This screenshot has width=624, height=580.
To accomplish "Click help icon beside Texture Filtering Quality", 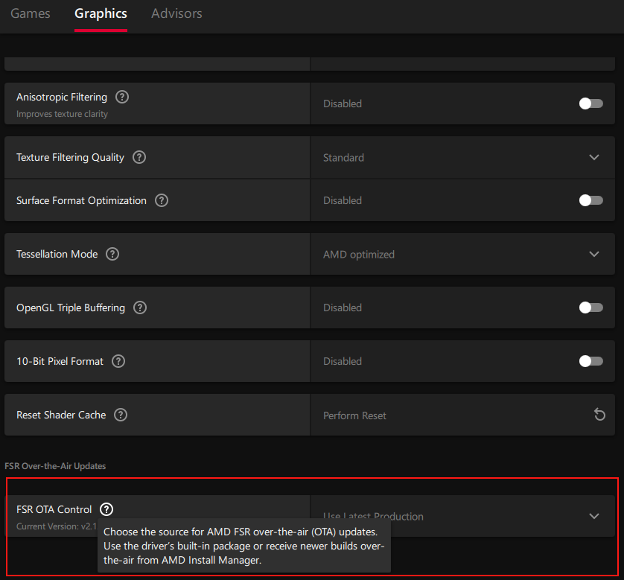I will pos(139,158).
